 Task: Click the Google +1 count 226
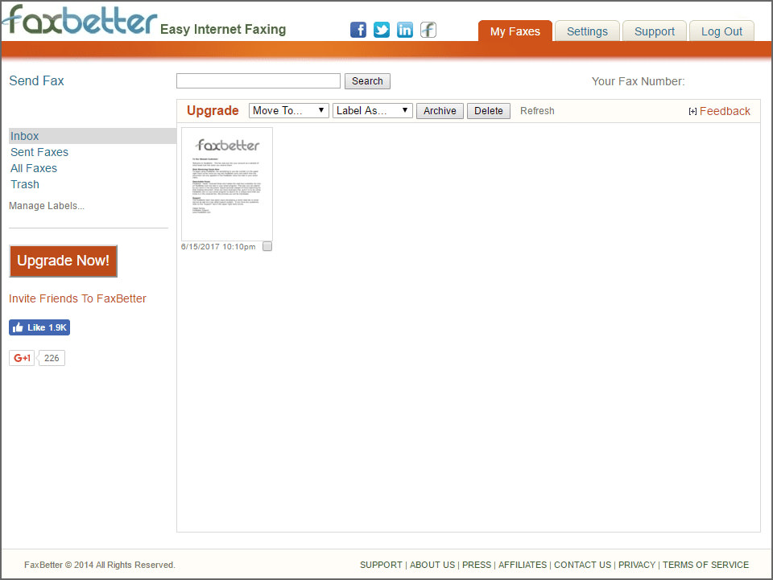click(x=52, y=358)
